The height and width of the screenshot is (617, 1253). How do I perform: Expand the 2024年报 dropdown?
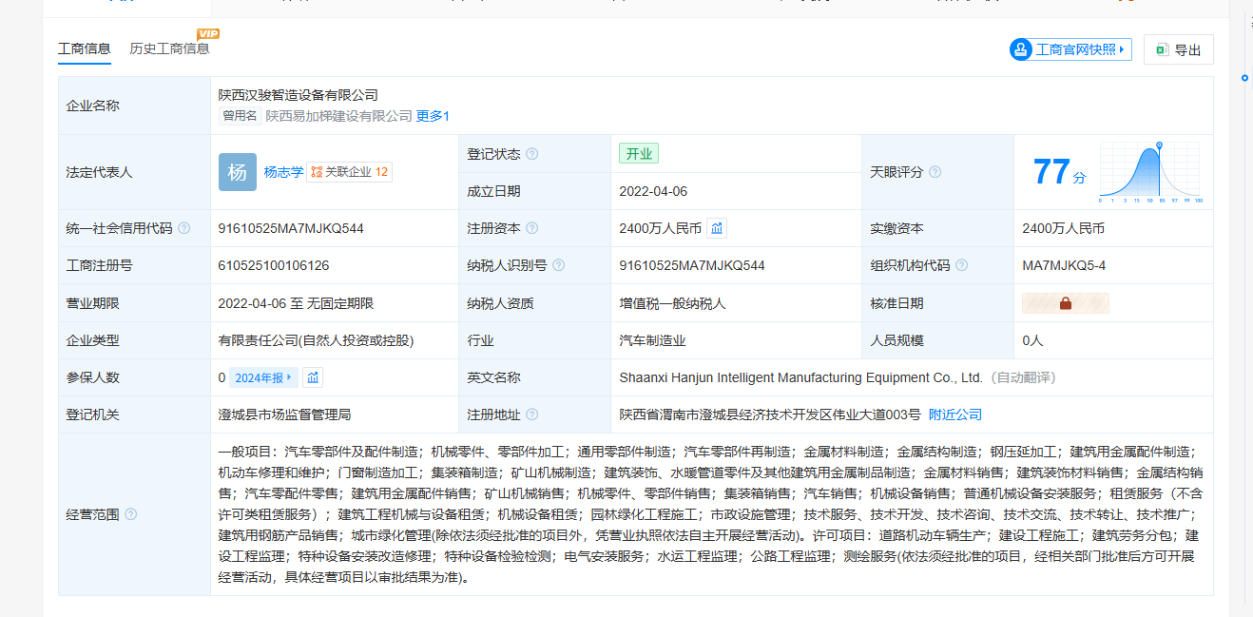click(263, 377)
